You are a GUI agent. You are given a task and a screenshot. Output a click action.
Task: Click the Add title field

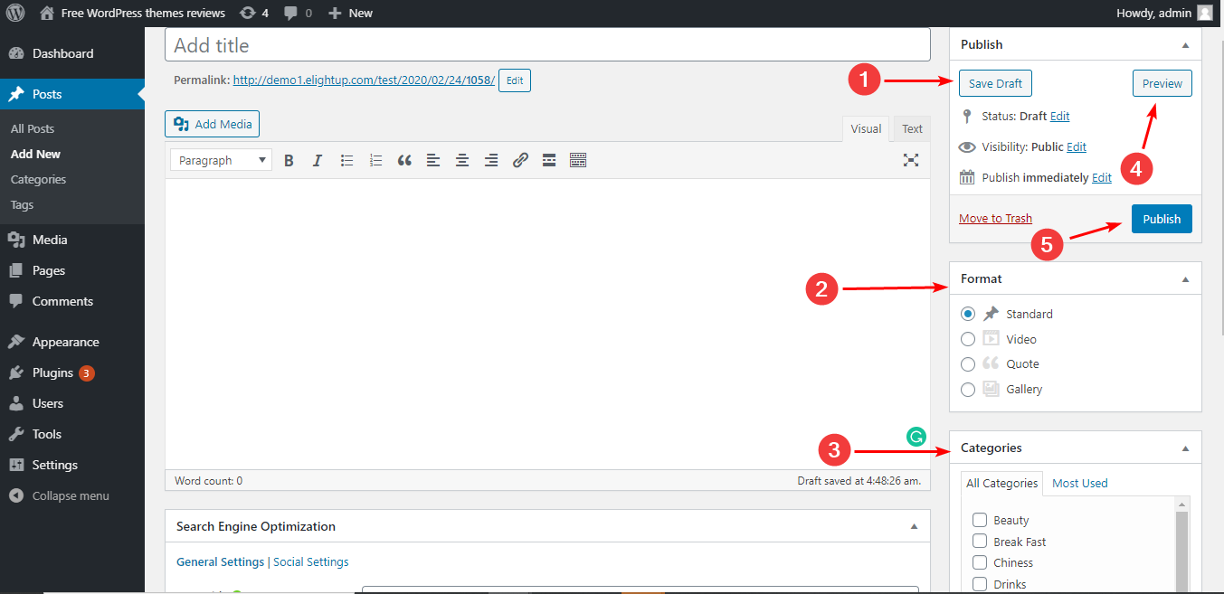[547, 45]
